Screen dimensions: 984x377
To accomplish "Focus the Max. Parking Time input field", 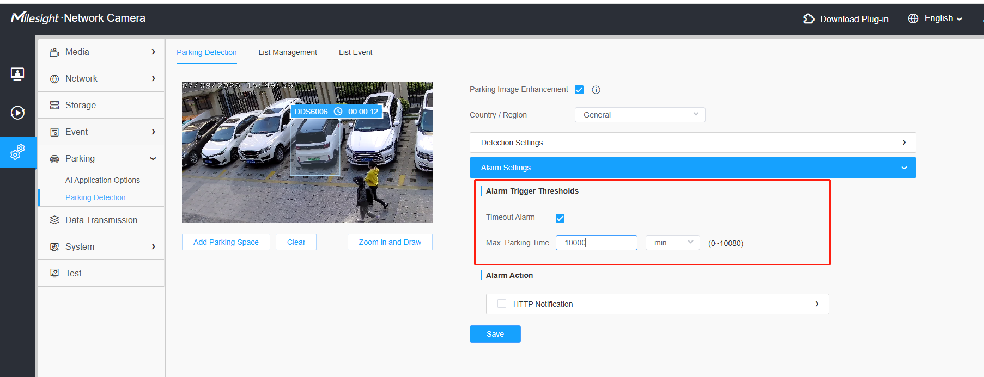I will tap(597, 243).
